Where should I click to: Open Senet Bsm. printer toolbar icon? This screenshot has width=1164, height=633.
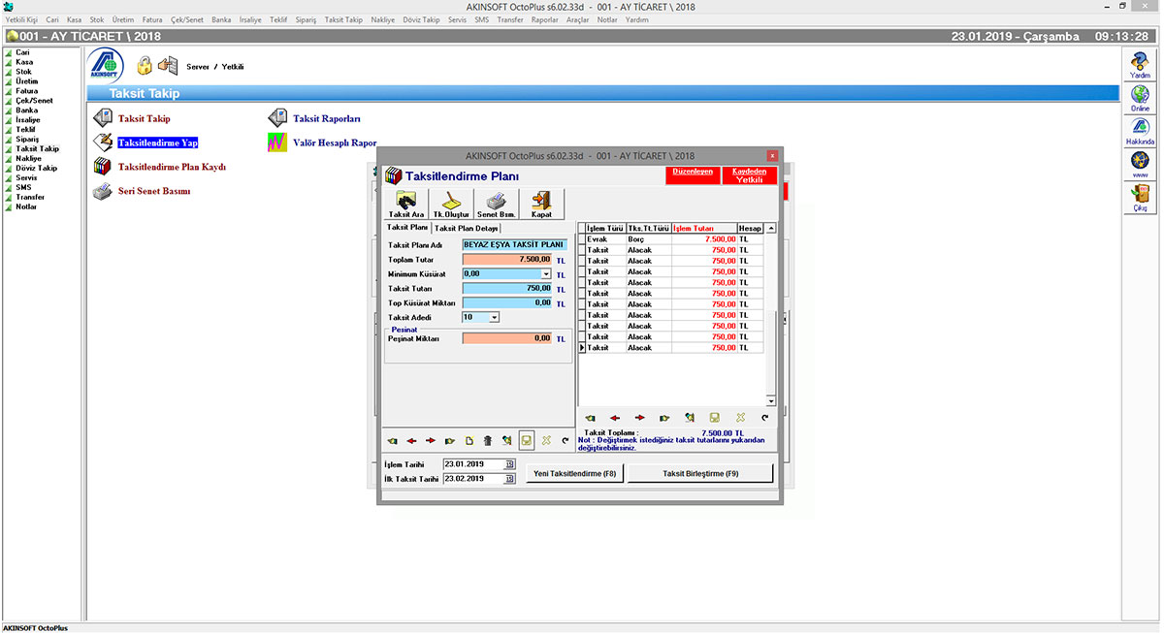click(496, 204)
